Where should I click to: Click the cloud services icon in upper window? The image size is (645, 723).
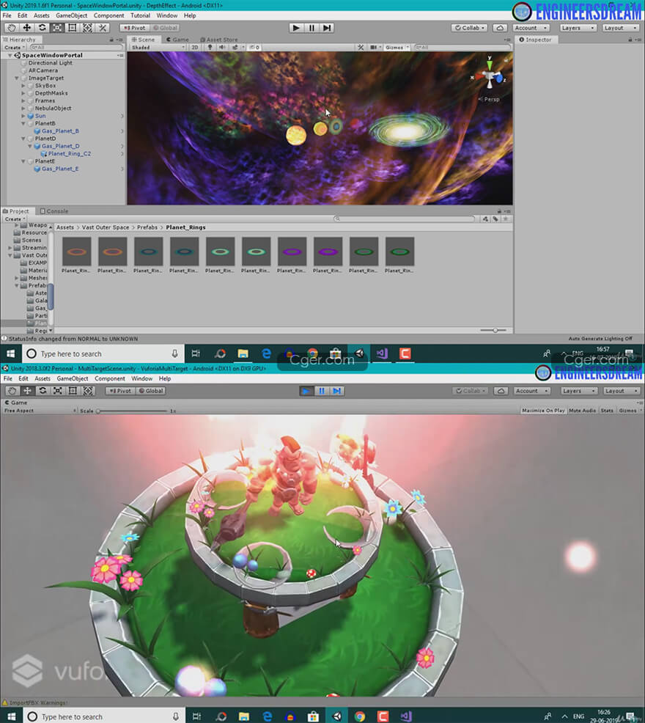[500, 28]
